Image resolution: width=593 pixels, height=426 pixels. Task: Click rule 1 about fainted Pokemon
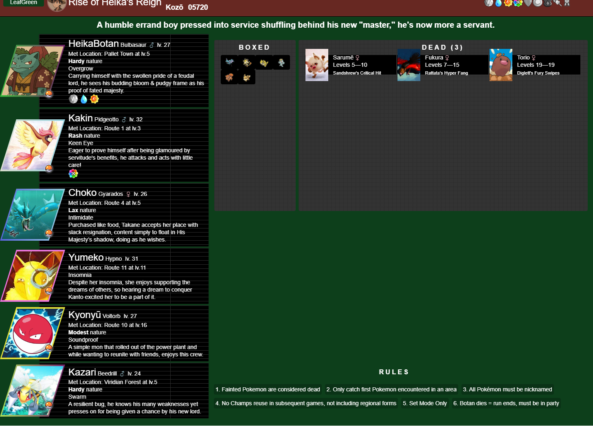[x=268, y=389]
